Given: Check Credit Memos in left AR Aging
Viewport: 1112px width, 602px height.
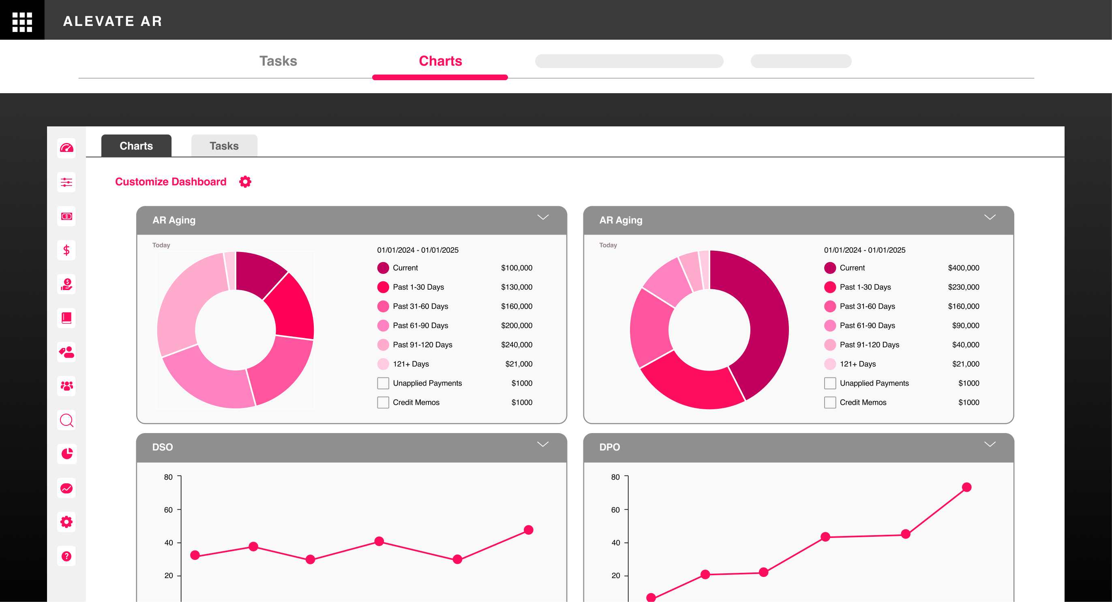Looking at the screenshot, I should [383, 402].
